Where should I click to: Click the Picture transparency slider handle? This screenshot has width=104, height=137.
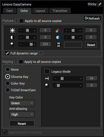(31, 44)
